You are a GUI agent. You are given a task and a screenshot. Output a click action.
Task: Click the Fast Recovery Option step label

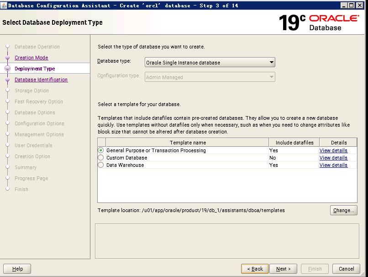(x=39, y=101)
